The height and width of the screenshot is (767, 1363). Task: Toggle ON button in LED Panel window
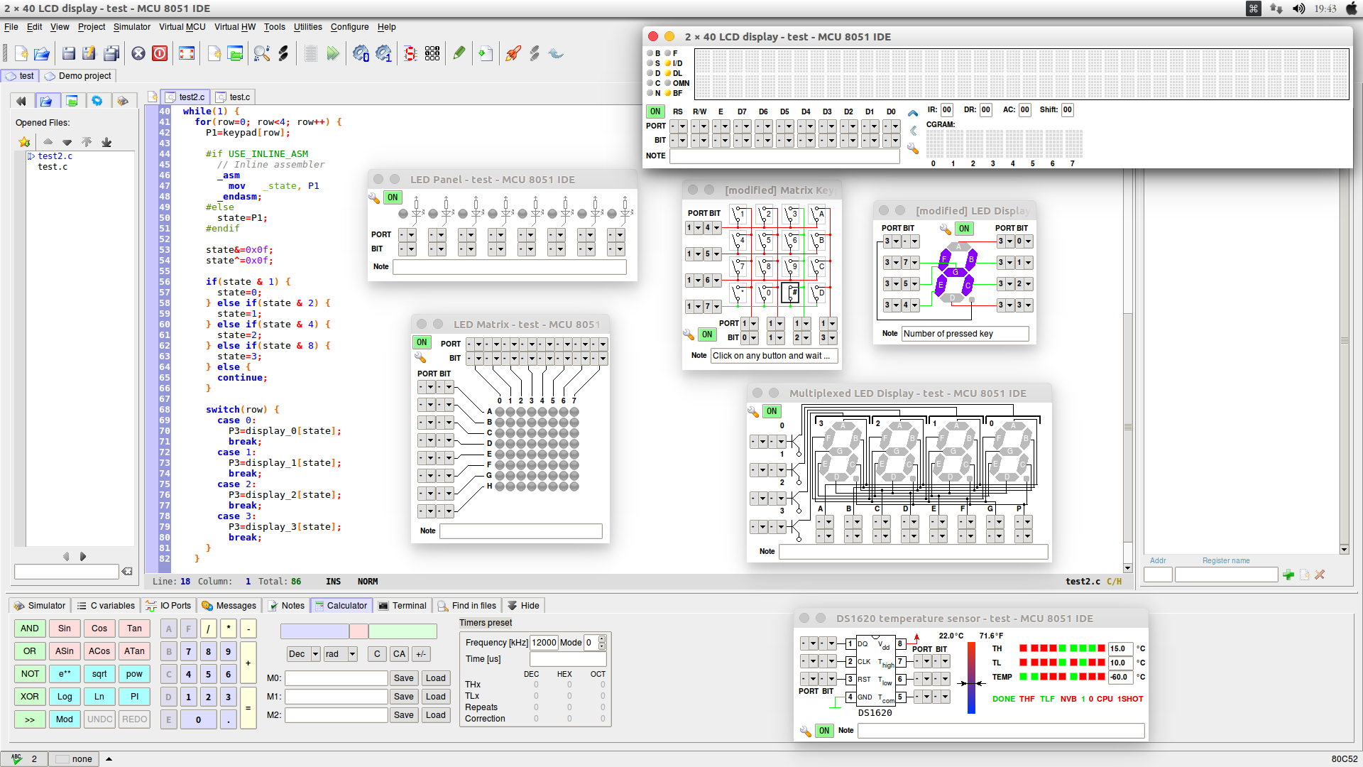click(393, 197)
